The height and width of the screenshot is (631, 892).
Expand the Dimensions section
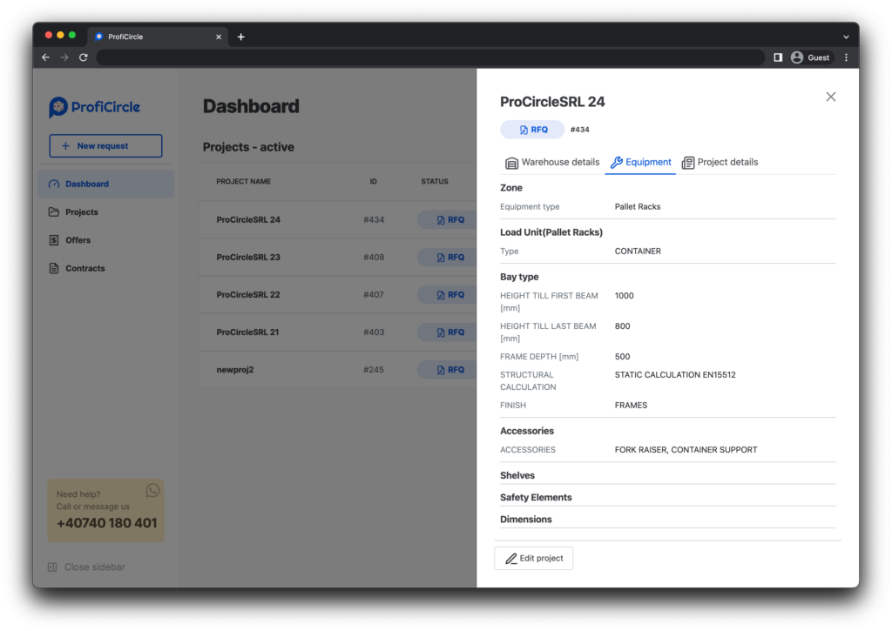525,520
